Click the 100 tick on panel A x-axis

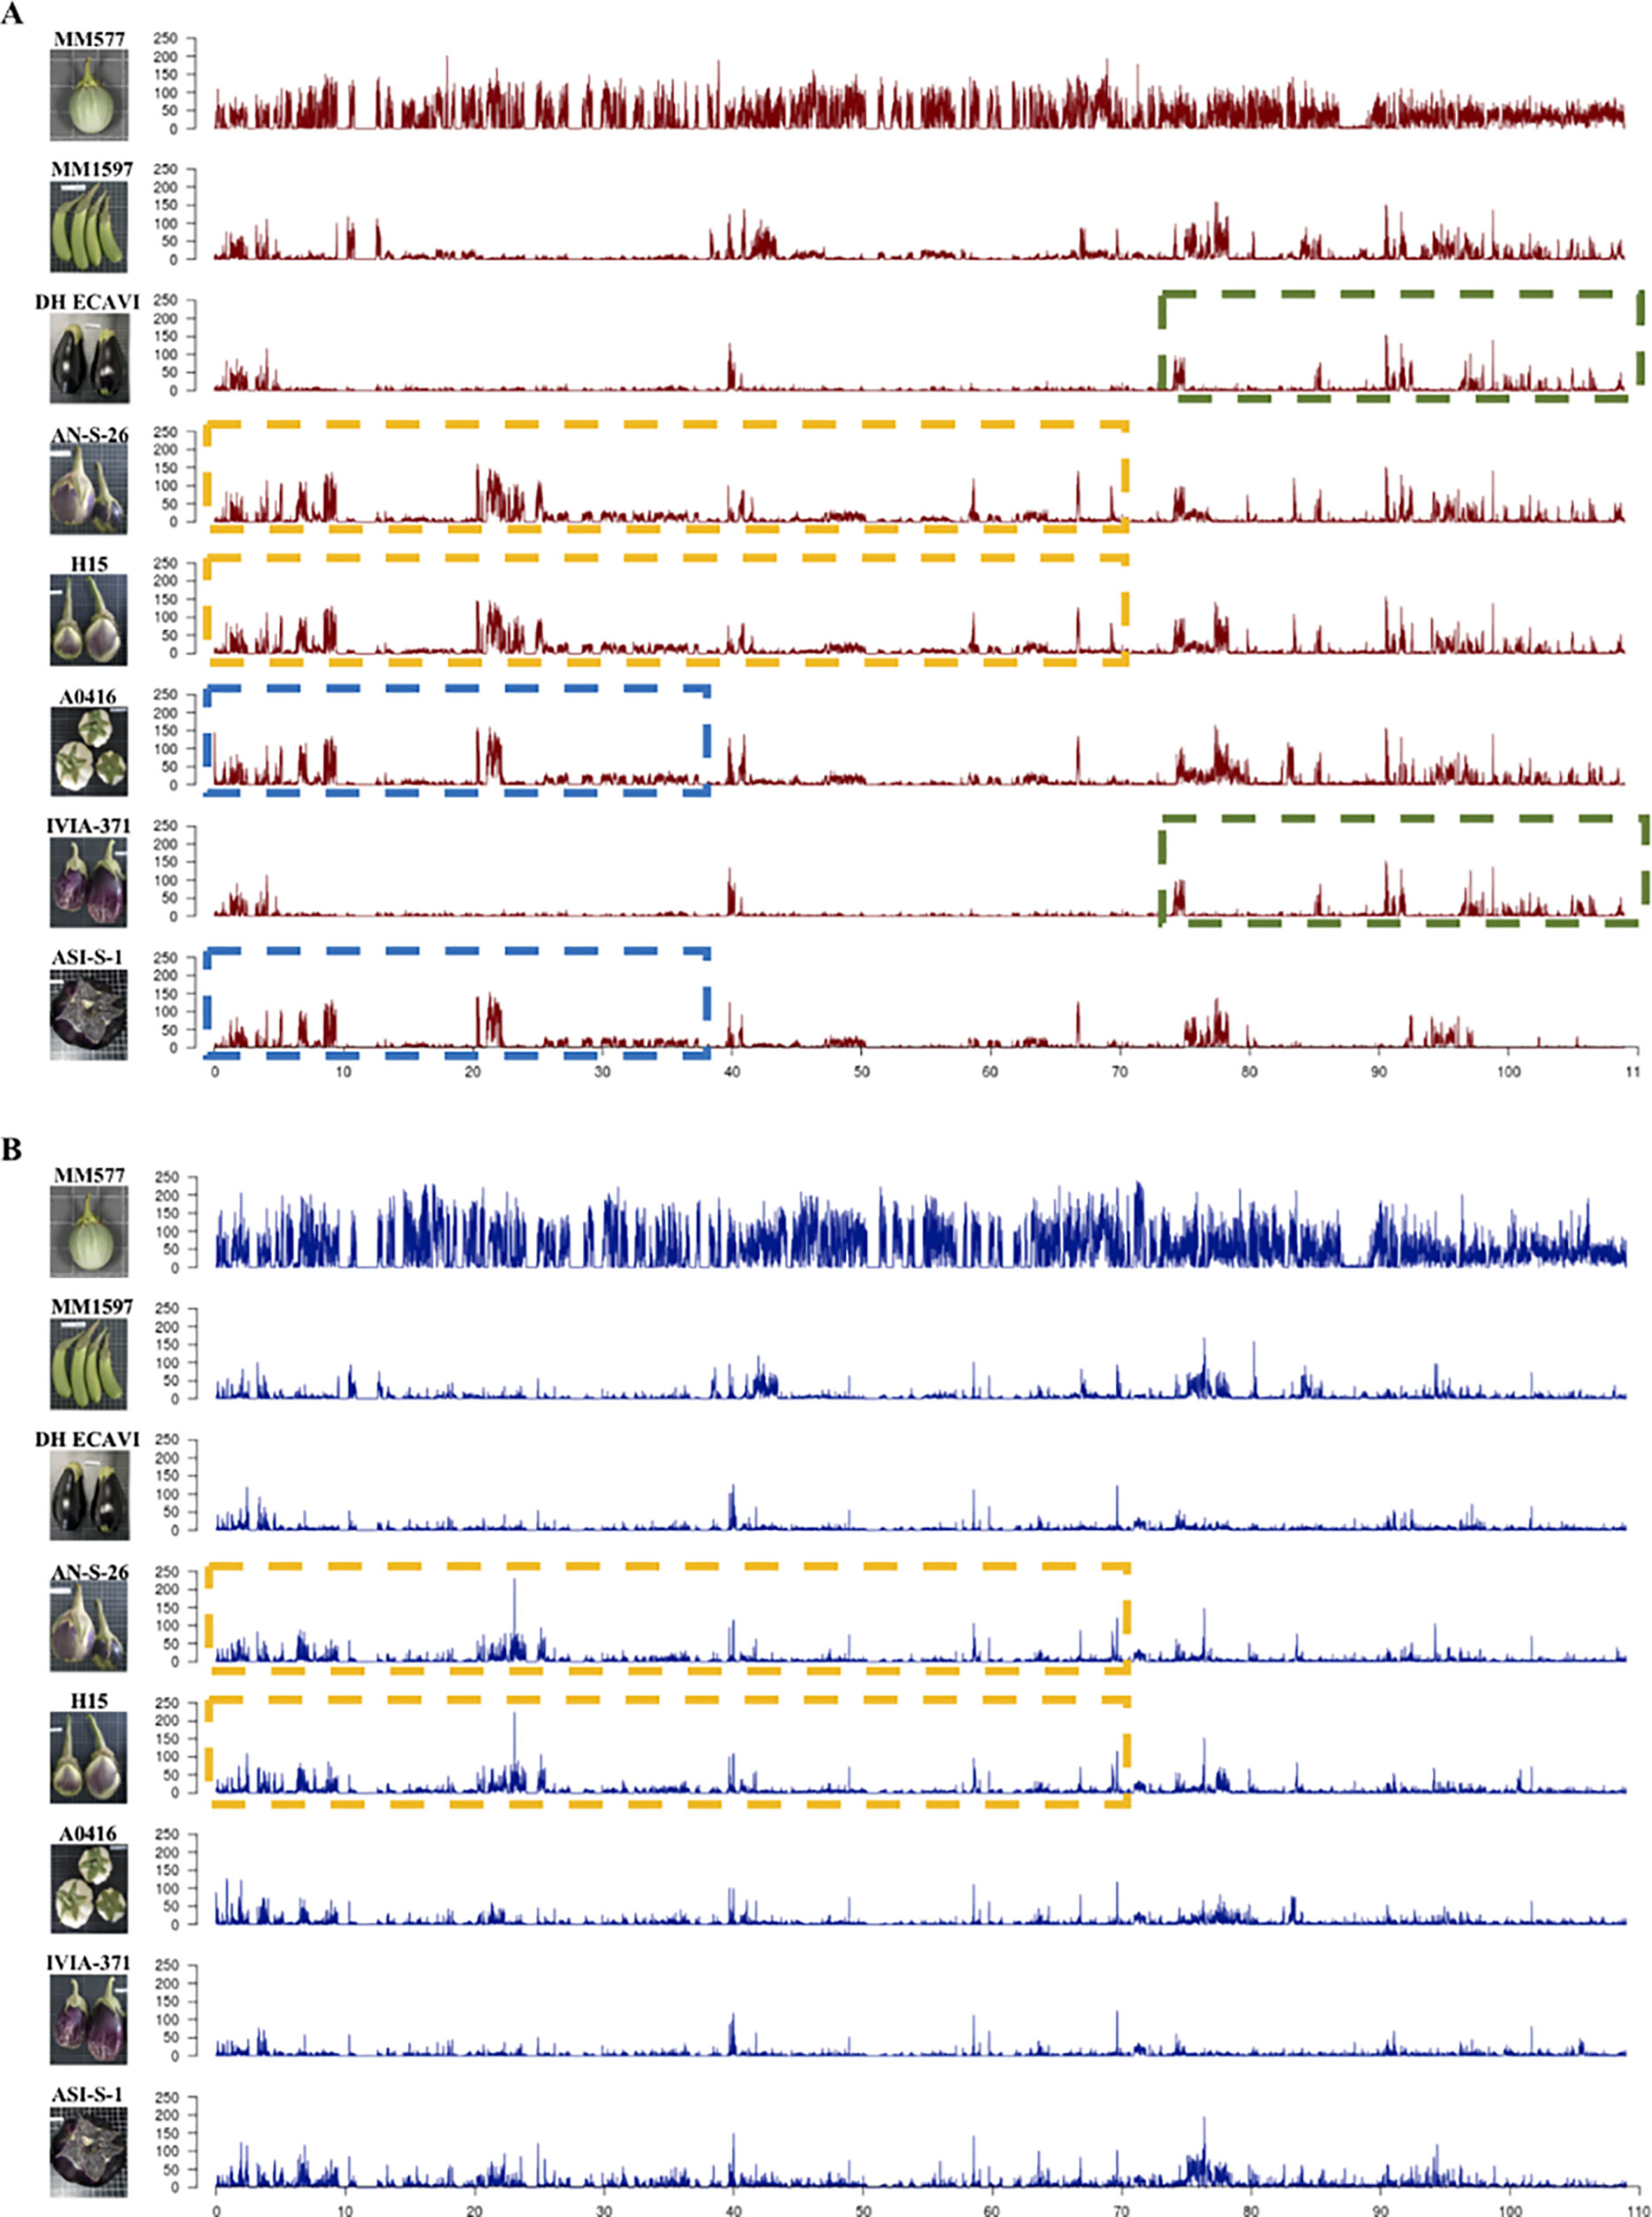point(1508,1071)
